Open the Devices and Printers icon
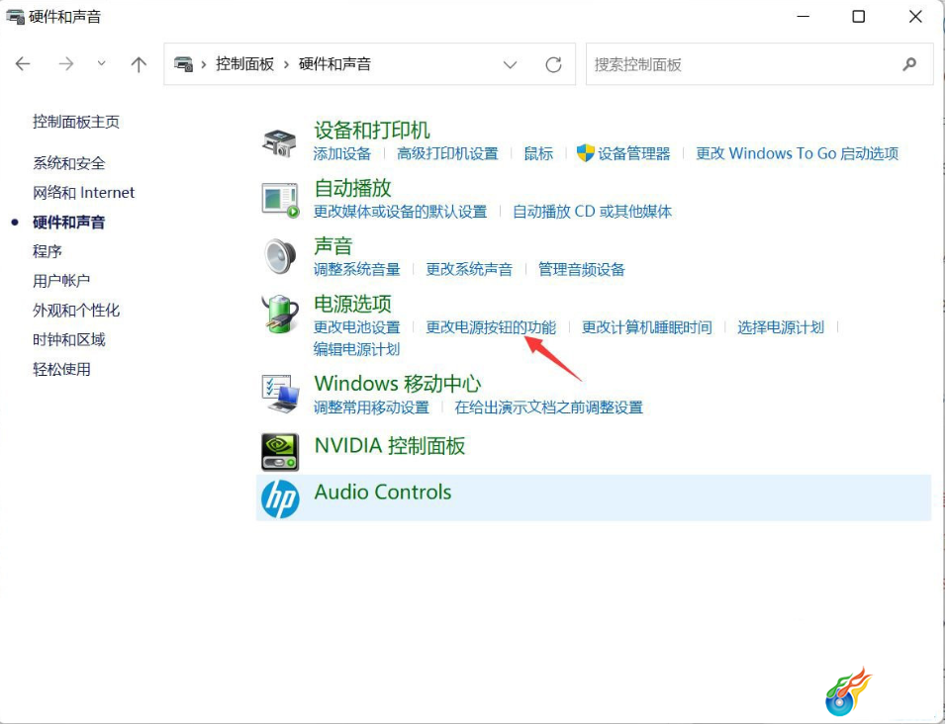 coord(279,142)
